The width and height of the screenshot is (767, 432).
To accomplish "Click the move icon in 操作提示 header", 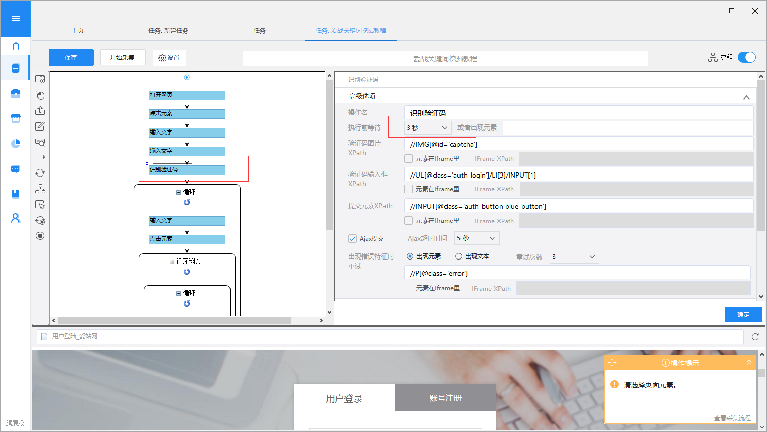I will [612, 363].
